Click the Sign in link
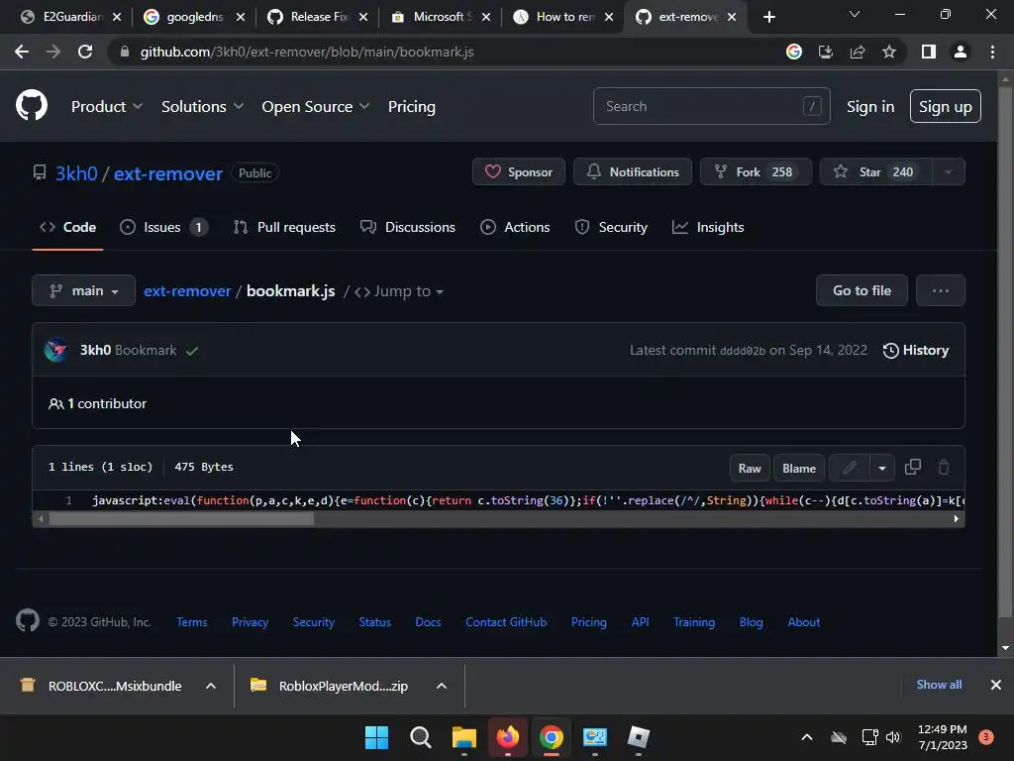 (x=870, y=106)
